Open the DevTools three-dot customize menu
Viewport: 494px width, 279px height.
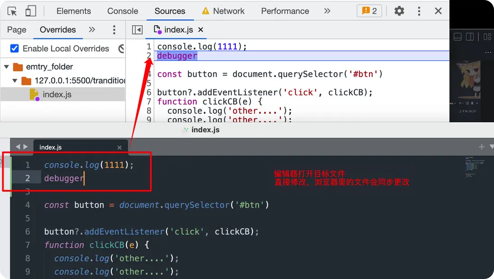419,11
